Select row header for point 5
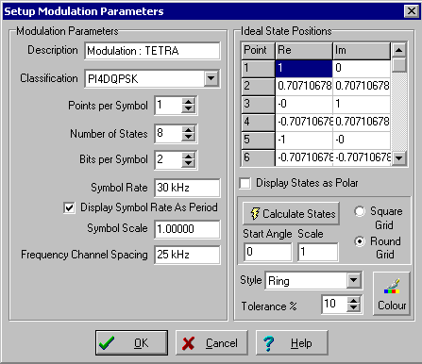Viewport: 422px width, 364px height. (258, 140)
